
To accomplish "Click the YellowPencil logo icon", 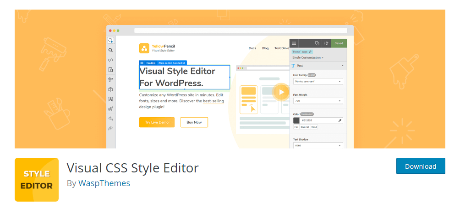I will pos(144,48).
